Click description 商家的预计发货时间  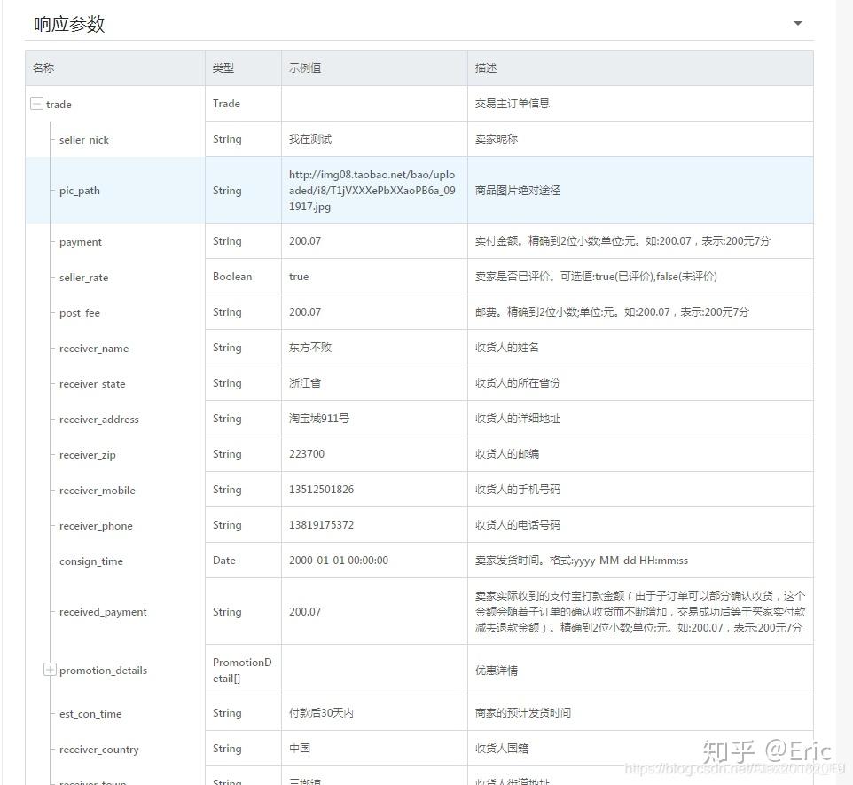click(x=523, y=712)
